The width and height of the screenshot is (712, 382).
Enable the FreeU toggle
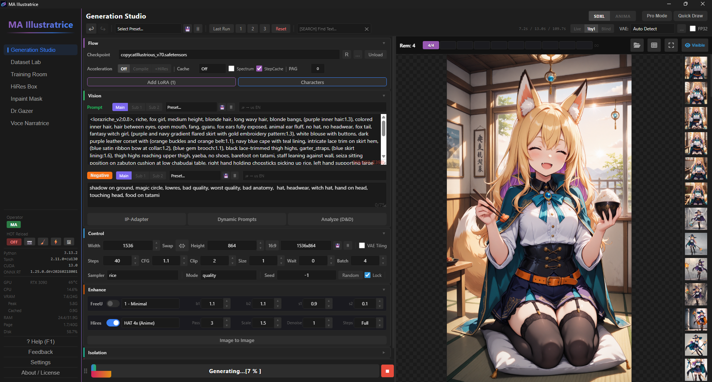point(113,304)
